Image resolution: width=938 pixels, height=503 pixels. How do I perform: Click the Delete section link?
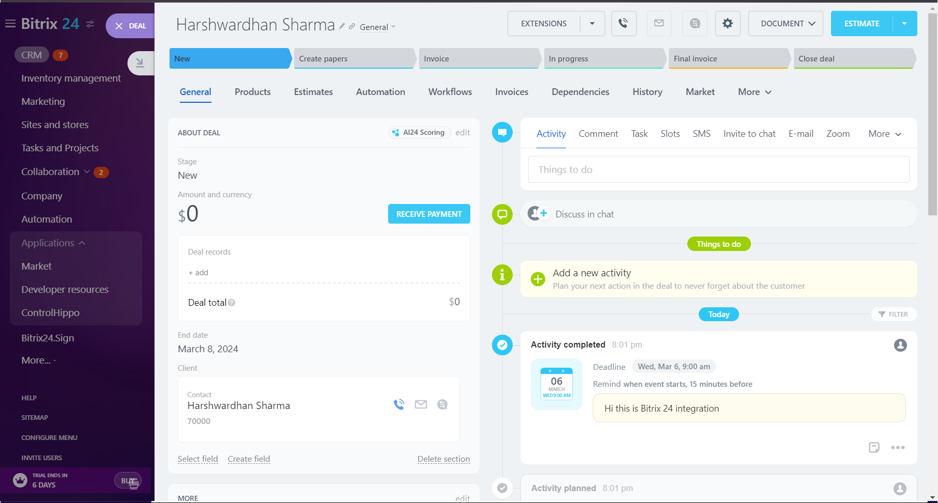(x=443, y=459)
